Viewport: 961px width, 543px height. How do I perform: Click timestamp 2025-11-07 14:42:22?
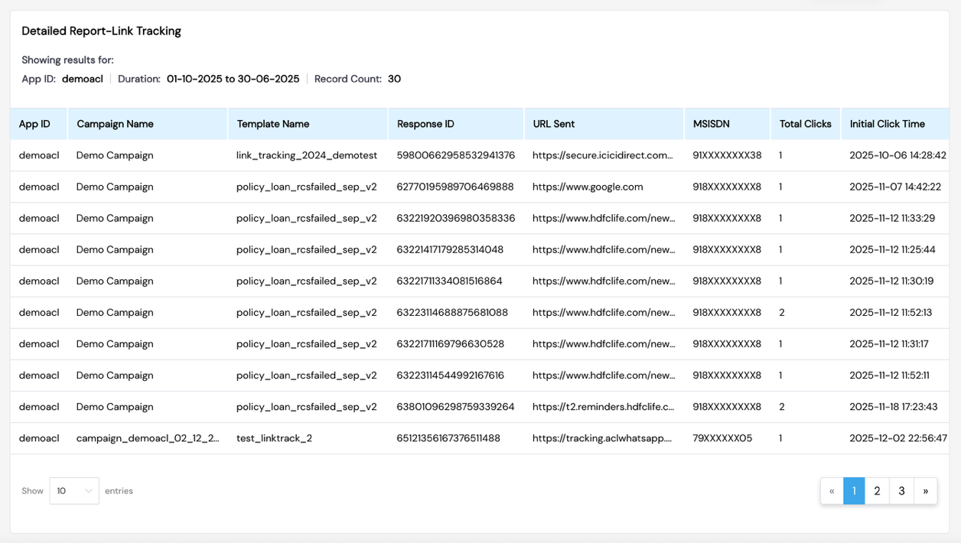tap(895, 187)
